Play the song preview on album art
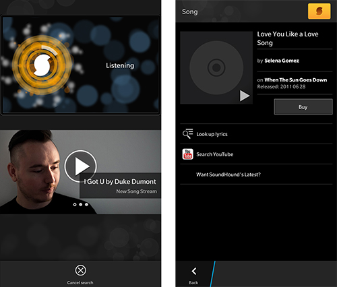Image resolution: width=337 pixels, height=287 pixels. click(x=244, y=96)
